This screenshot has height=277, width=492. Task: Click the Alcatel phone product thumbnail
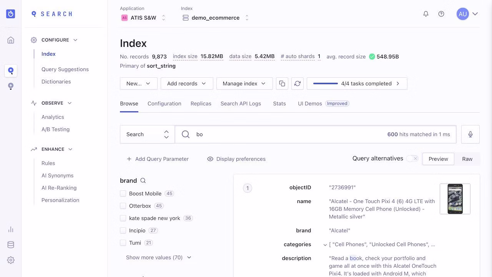tap(455, 199)
